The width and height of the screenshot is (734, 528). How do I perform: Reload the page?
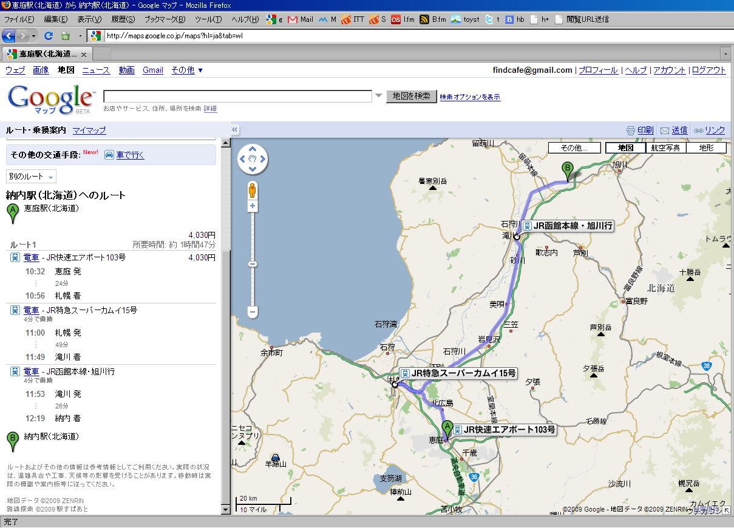point(49,36)
